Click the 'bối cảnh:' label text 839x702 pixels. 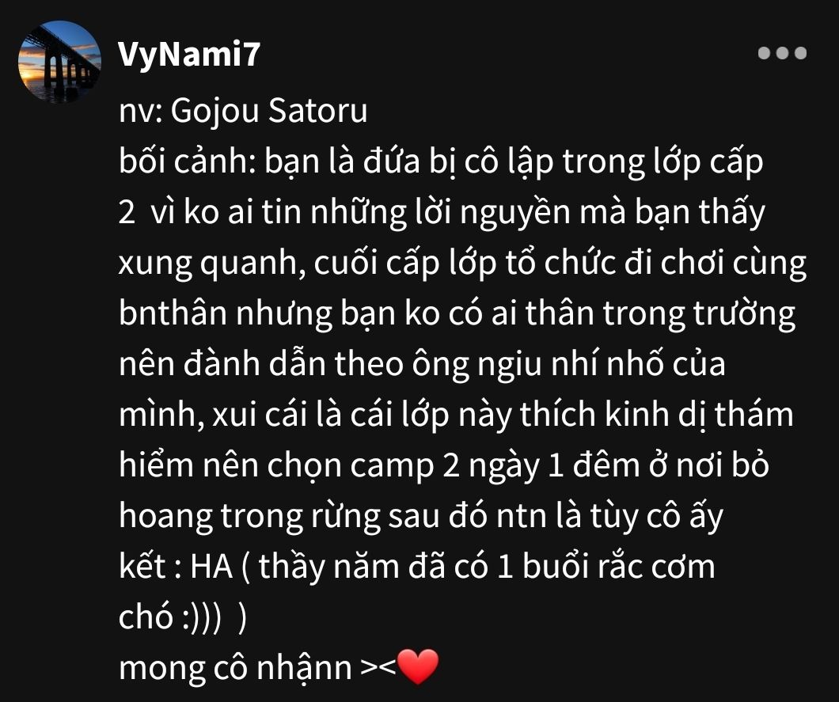[188, 161]
